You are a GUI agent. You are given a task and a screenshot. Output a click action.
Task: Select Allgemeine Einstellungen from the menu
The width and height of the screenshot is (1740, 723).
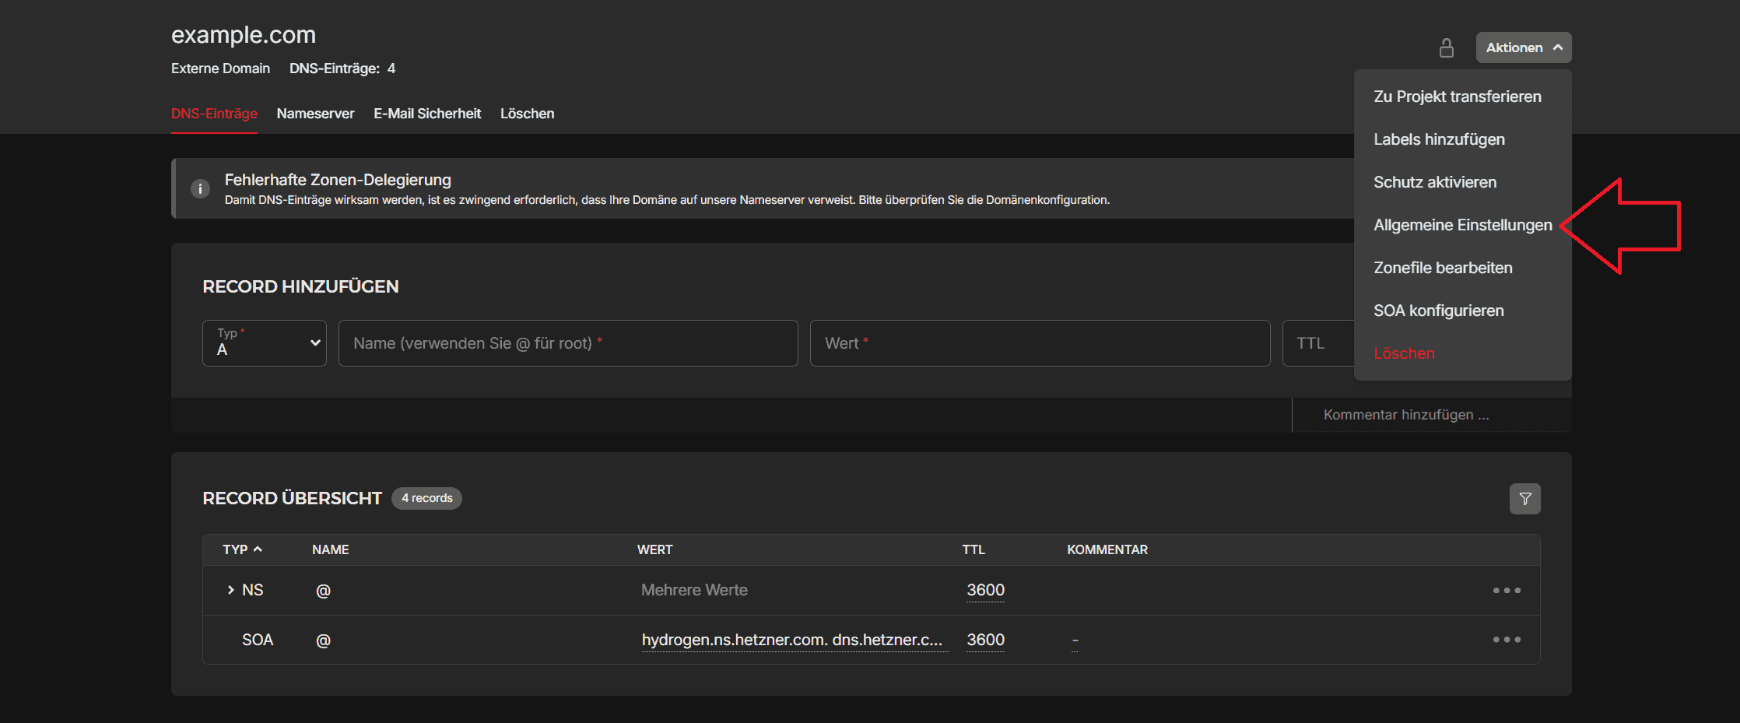1462,225
